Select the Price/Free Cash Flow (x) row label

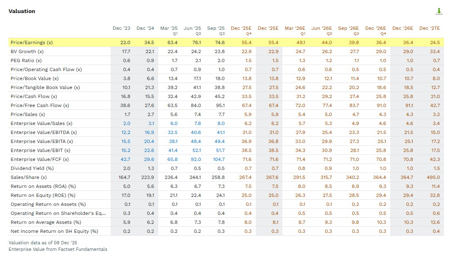[40, 105]
